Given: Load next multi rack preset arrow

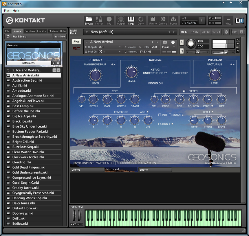Looking at the screenshot, I should 174,32.
